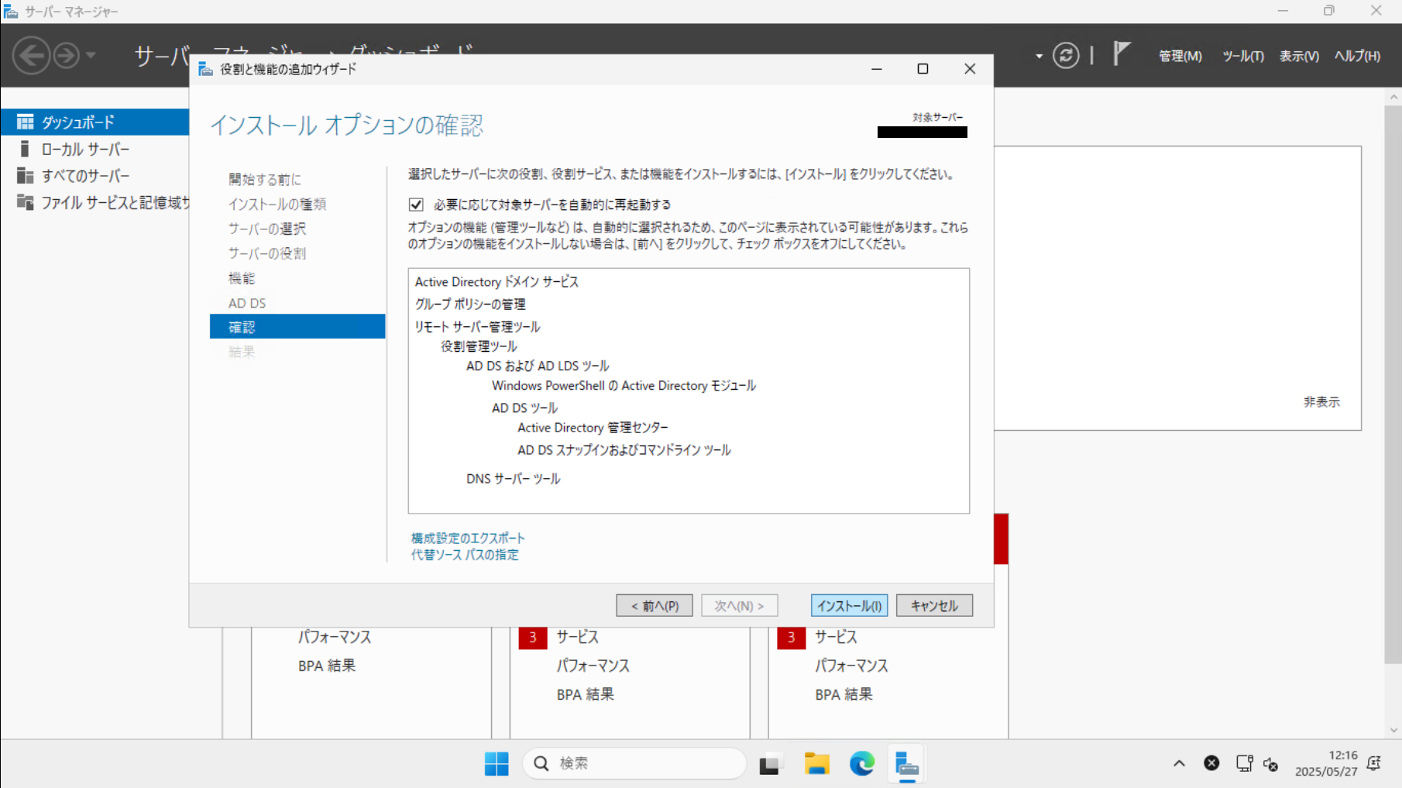Select Active Directory 管理センター entry

coord(593,428)
